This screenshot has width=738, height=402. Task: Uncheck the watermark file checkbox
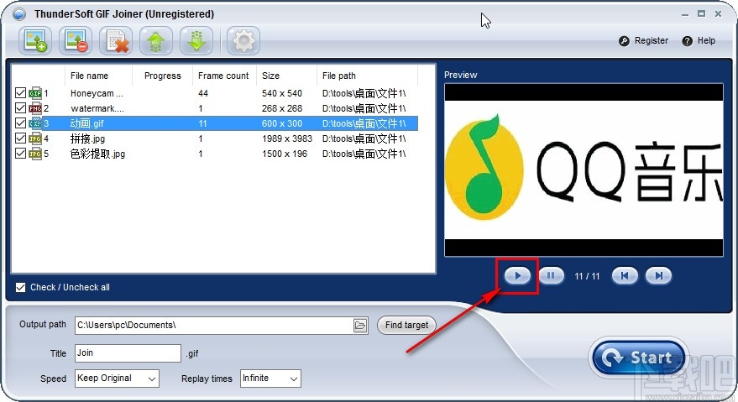click(x=20, y=108)
